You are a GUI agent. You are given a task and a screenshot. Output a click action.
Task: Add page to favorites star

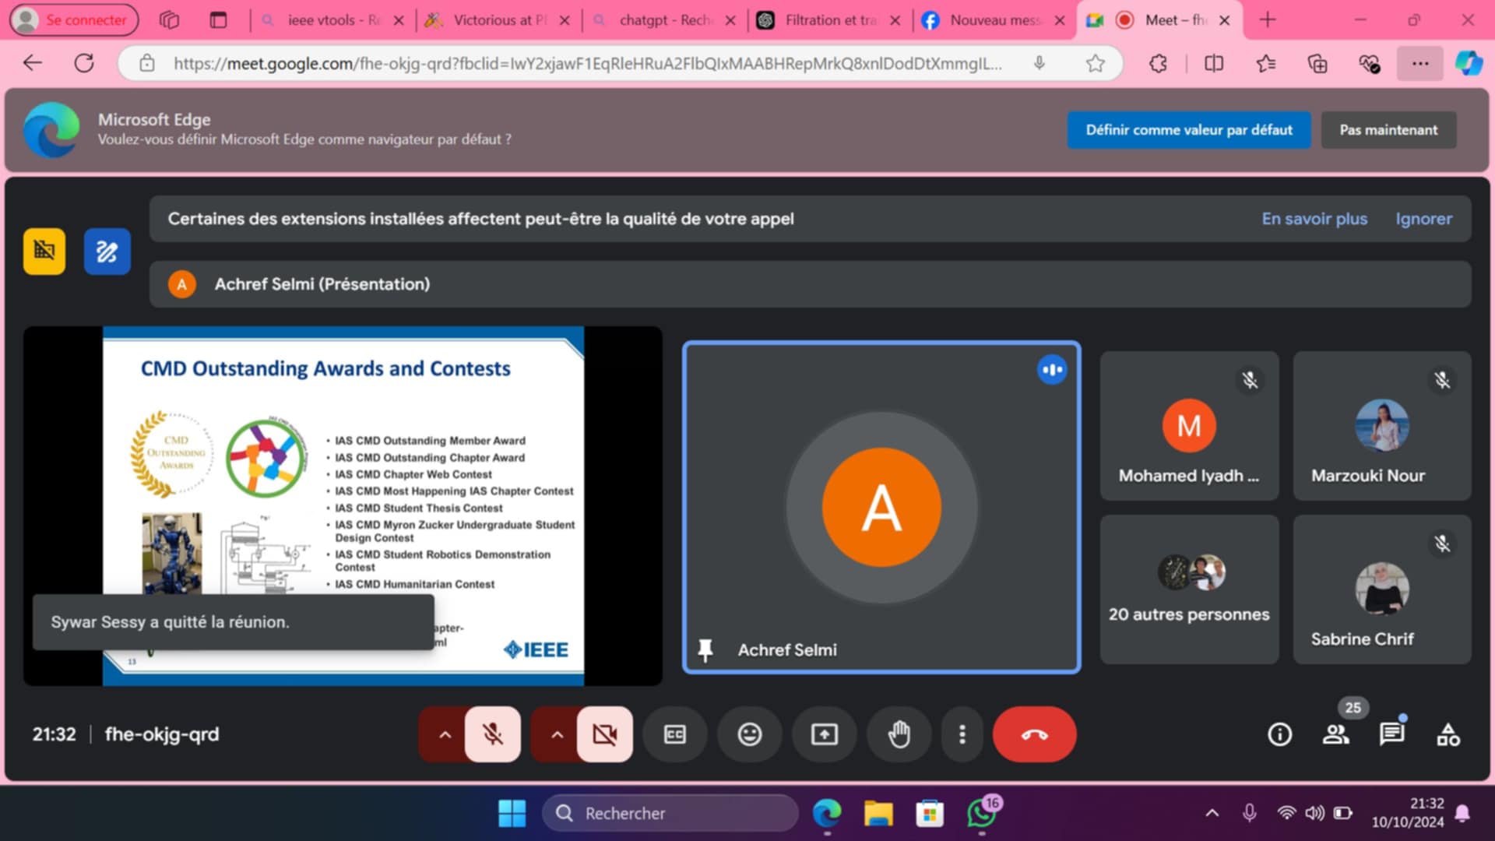1095,63
